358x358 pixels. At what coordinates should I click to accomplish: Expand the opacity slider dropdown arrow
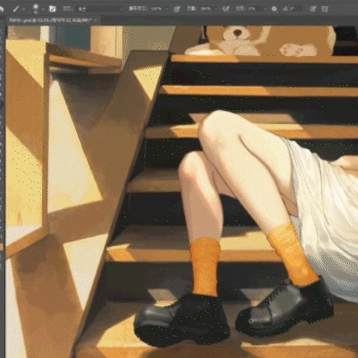pyautogui.click(x=168, y=9)
